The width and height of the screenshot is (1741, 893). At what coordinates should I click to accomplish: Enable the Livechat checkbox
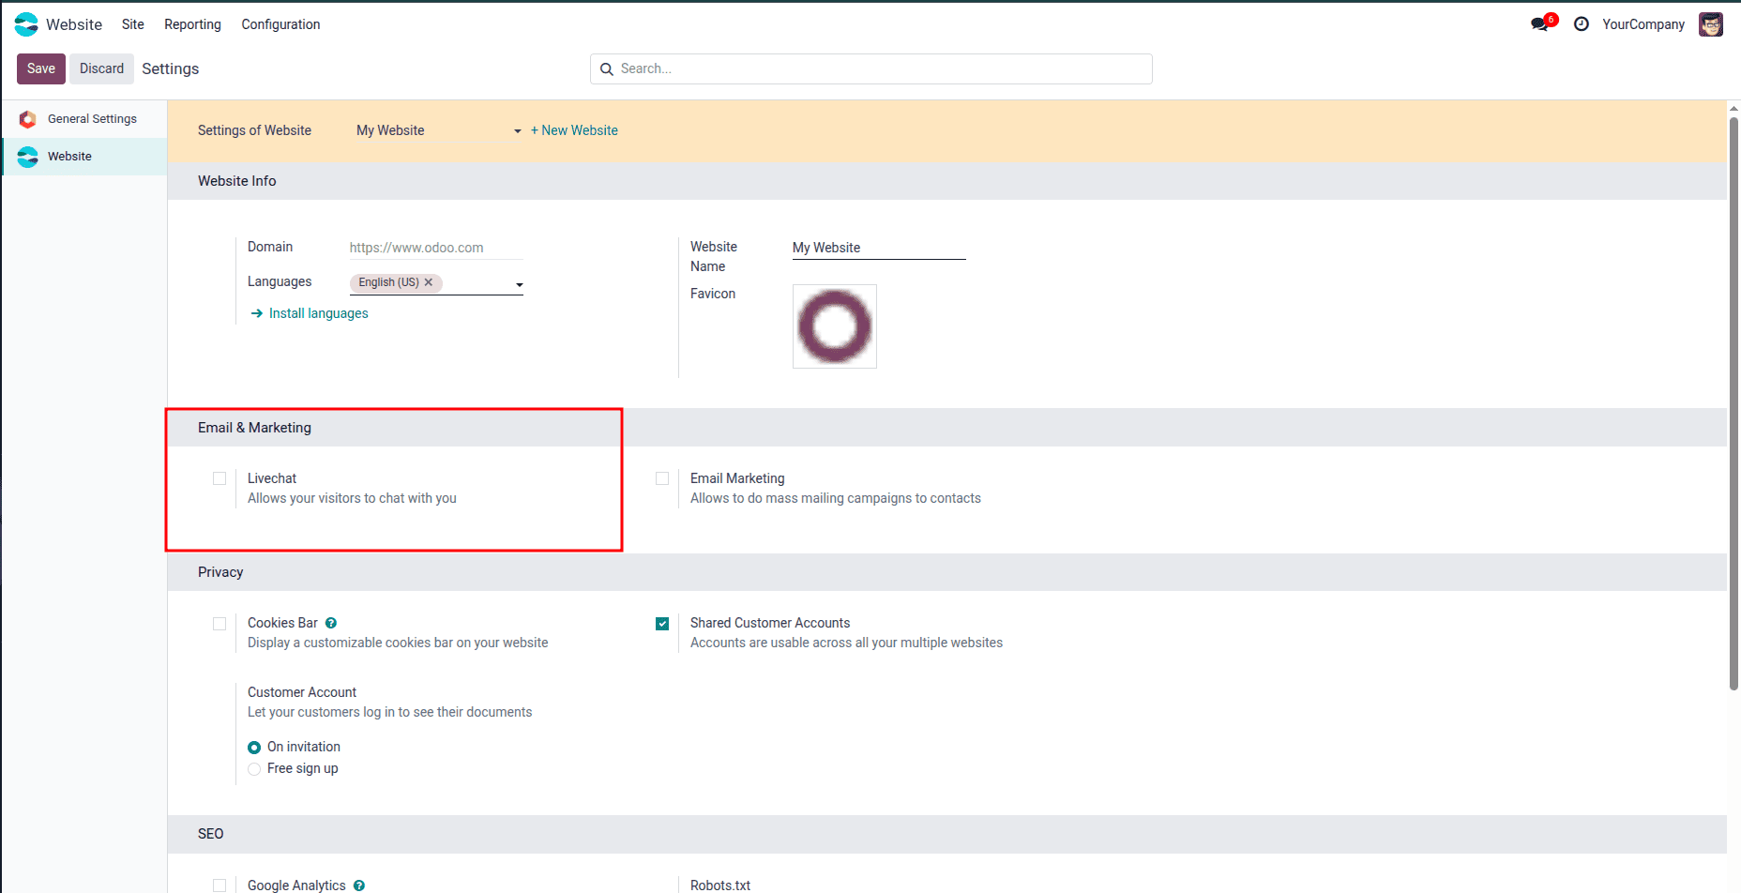220,478
